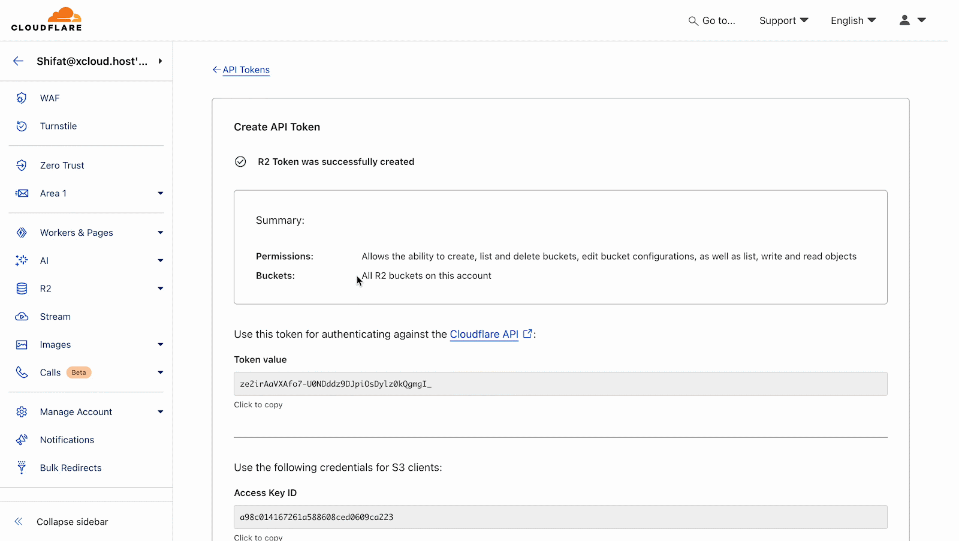Click the Stream cloud icon
959x541 pixels.
point(22,317)
